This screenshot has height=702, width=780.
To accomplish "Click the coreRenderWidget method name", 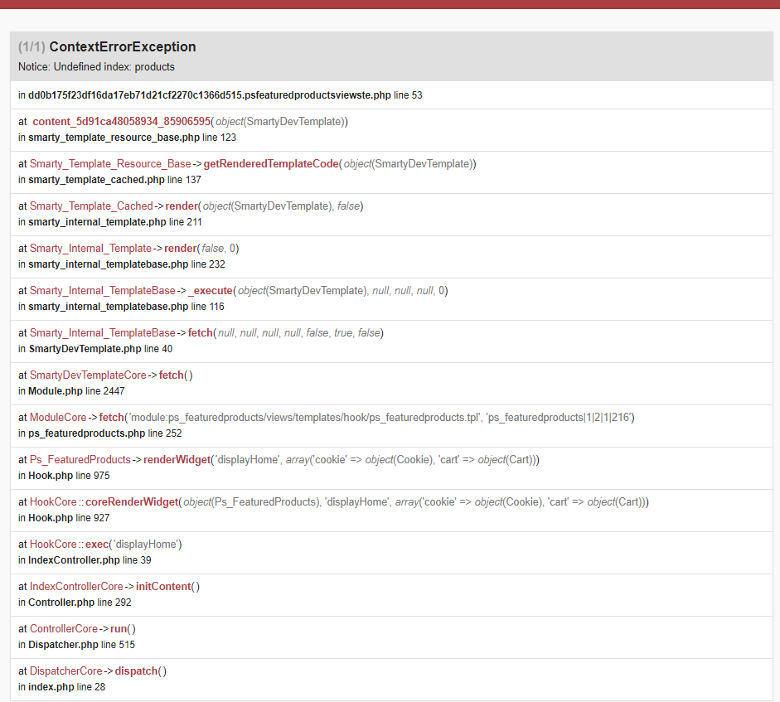I will pyautogui.click(x=132, y=502).
